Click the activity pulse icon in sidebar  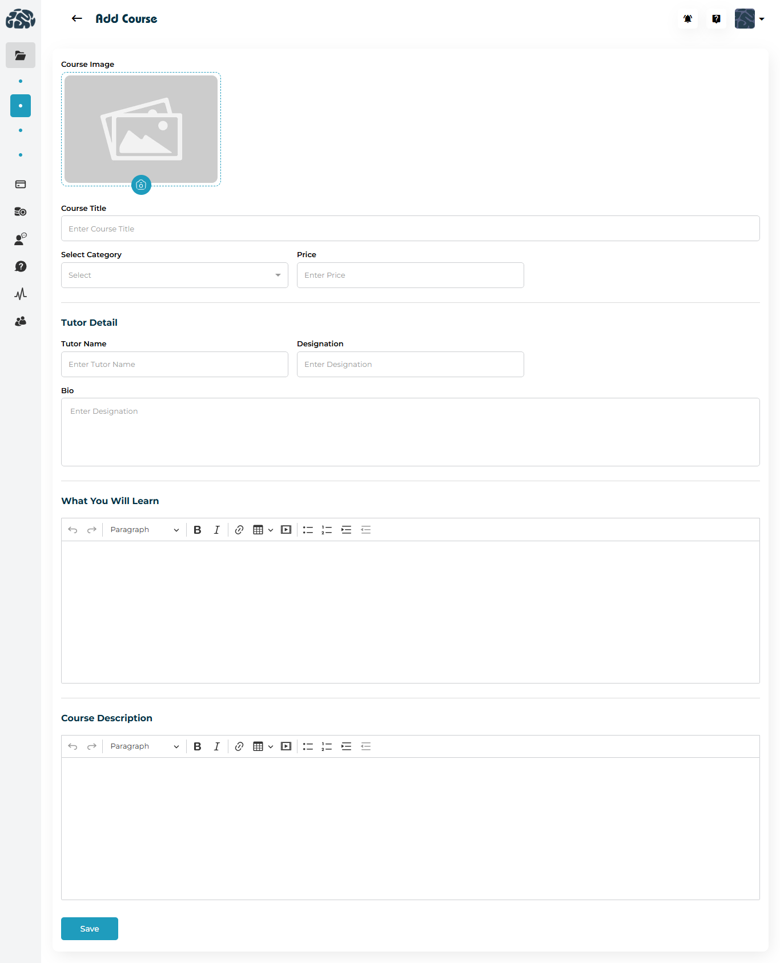21,294
